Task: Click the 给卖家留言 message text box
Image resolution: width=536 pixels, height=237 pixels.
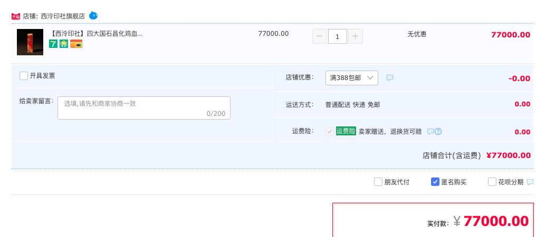Action: click(144, 108)
